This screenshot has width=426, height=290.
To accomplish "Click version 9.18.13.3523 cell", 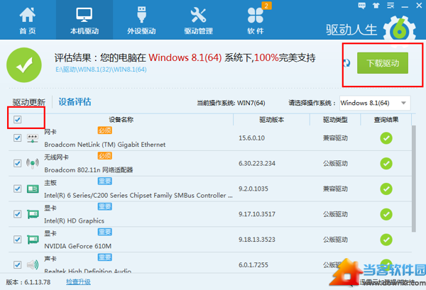I will pos(257,240).
